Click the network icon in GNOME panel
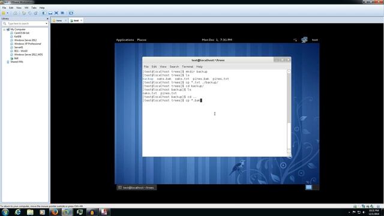 coord(304,40)
